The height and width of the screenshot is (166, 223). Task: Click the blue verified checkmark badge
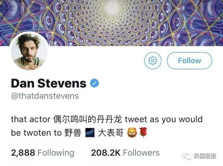pyautogui.click(x=94, y=83)
